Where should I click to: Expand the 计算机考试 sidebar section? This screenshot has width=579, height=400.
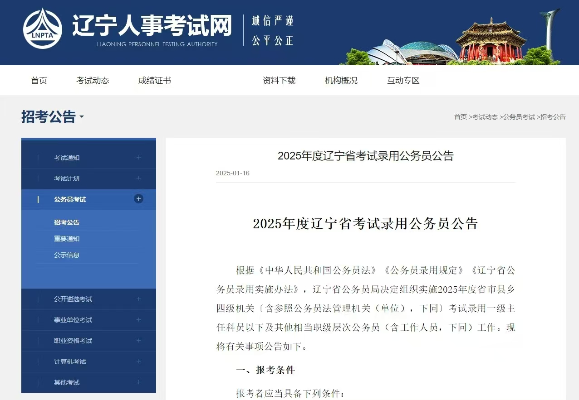point(138,361)
